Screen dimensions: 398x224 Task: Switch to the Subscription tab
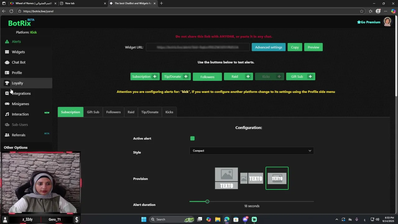pos(70,112)
